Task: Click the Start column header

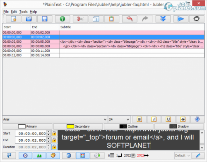Action: click(17, 27)
